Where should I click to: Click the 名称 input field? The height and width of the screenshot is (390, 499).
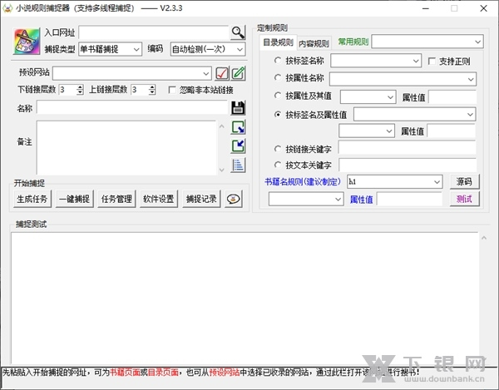(x=132, y=107)
